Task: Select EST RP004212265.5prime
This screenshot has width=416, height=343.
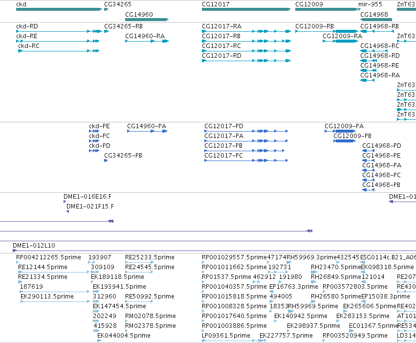Action: (x=48, y=257)
